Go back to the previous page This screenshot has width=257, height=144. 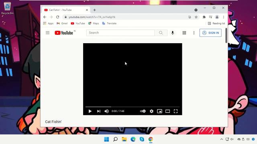(x=45, y=17)
